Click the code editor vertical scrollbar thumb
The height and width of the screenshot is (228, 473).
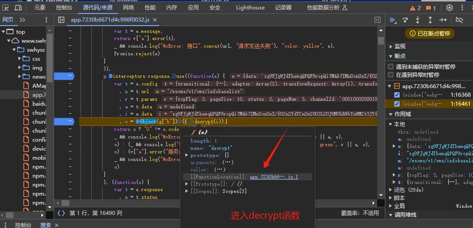coord(381,41)
